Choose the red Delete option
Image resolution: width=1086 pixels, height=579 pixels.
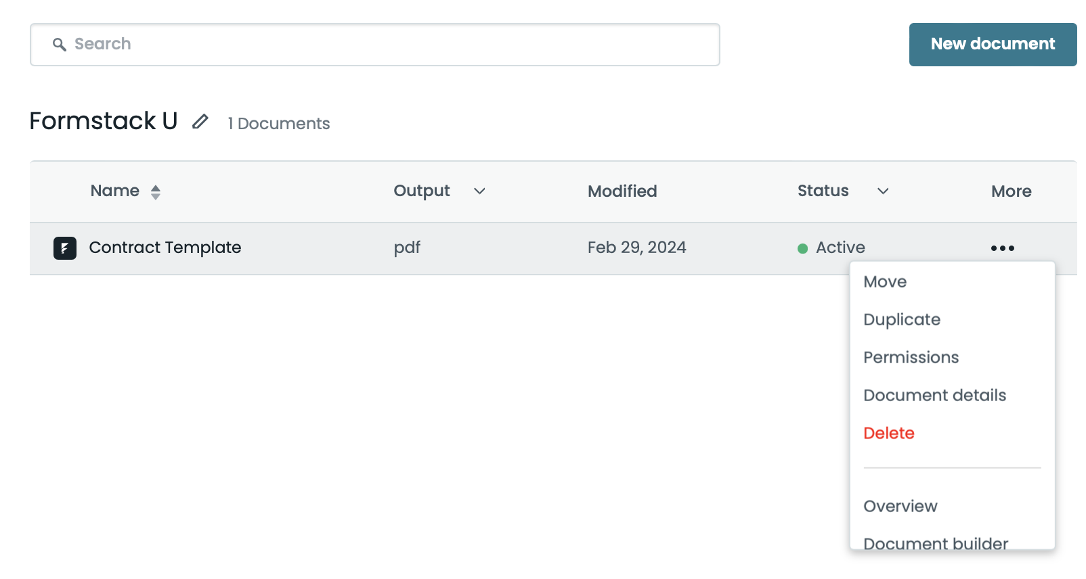pyautogui.click(x=888, y=434)
